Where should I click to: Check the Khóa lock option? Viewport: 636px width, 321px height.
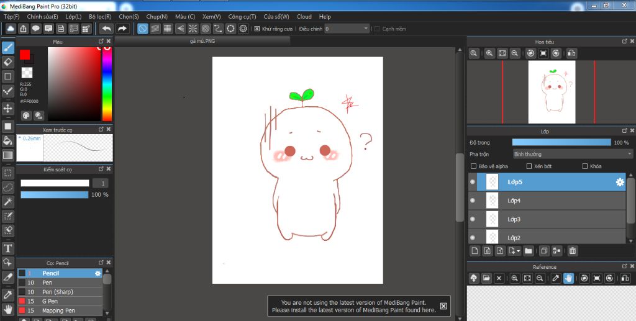point(585,166)
